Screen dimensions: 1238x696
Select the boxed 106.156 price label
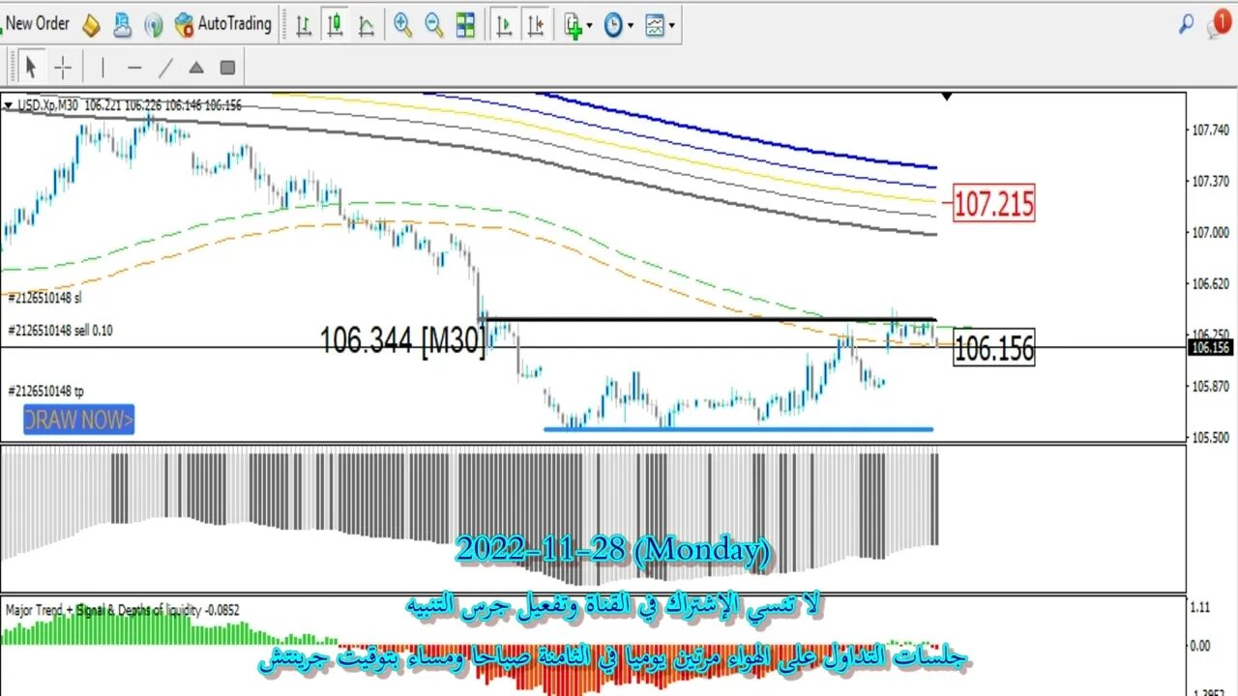coord(994,348)
